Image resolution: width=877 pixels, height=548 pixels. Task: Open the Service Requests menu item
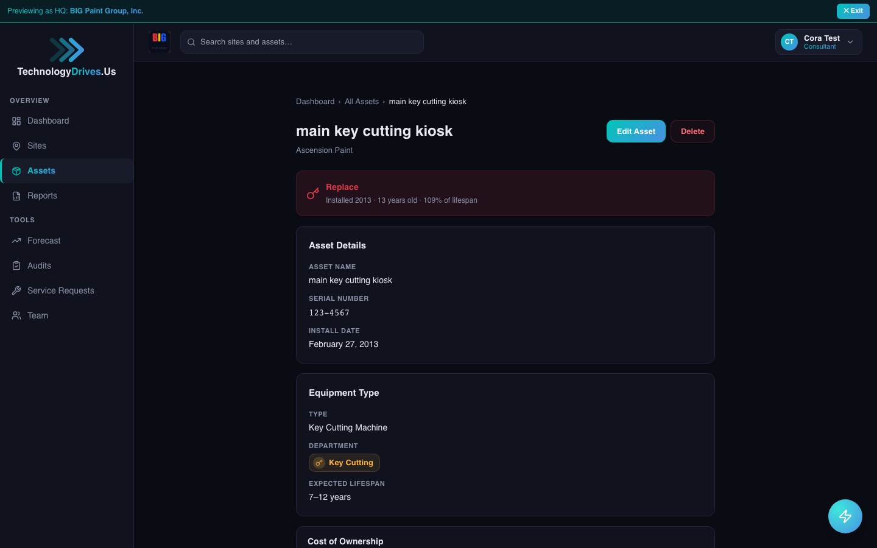point(61,291)
